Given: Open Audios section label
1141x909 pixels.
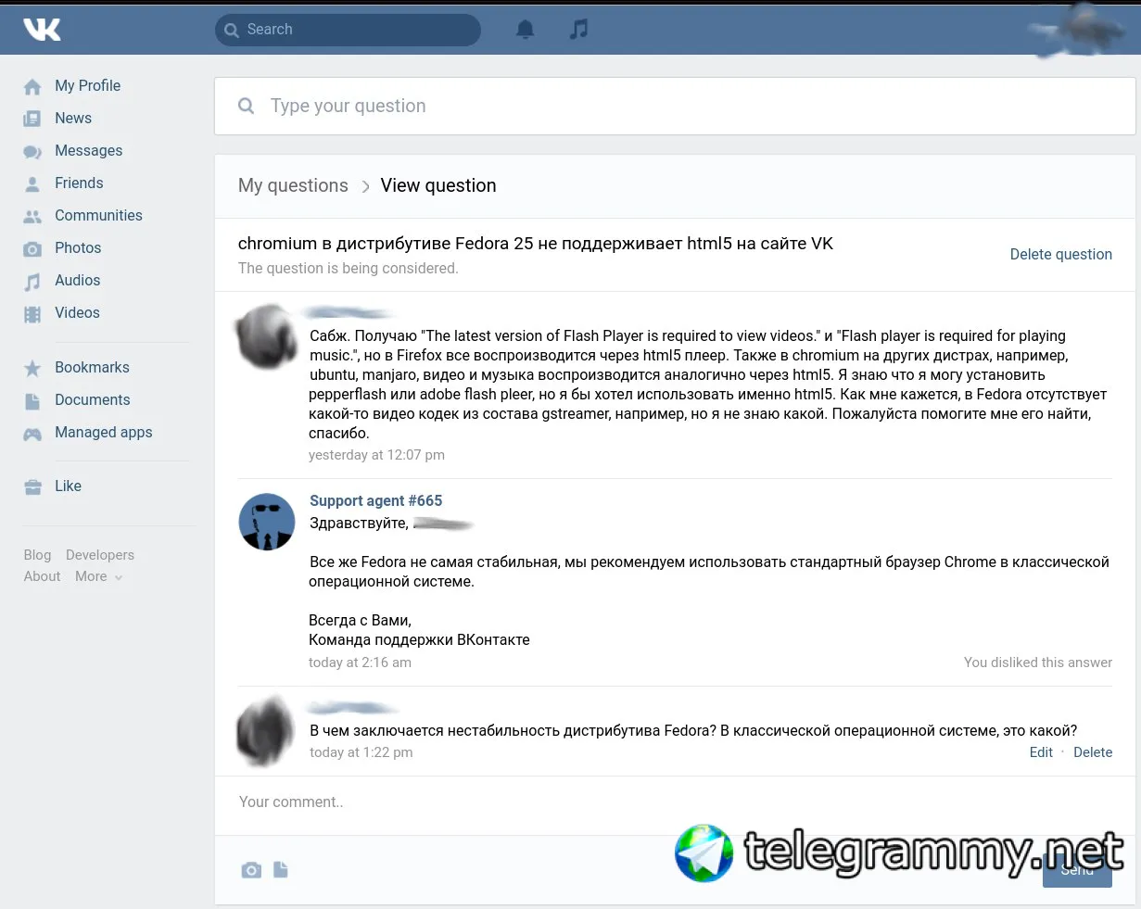Looking at the screenshot, I should [77, 280].
